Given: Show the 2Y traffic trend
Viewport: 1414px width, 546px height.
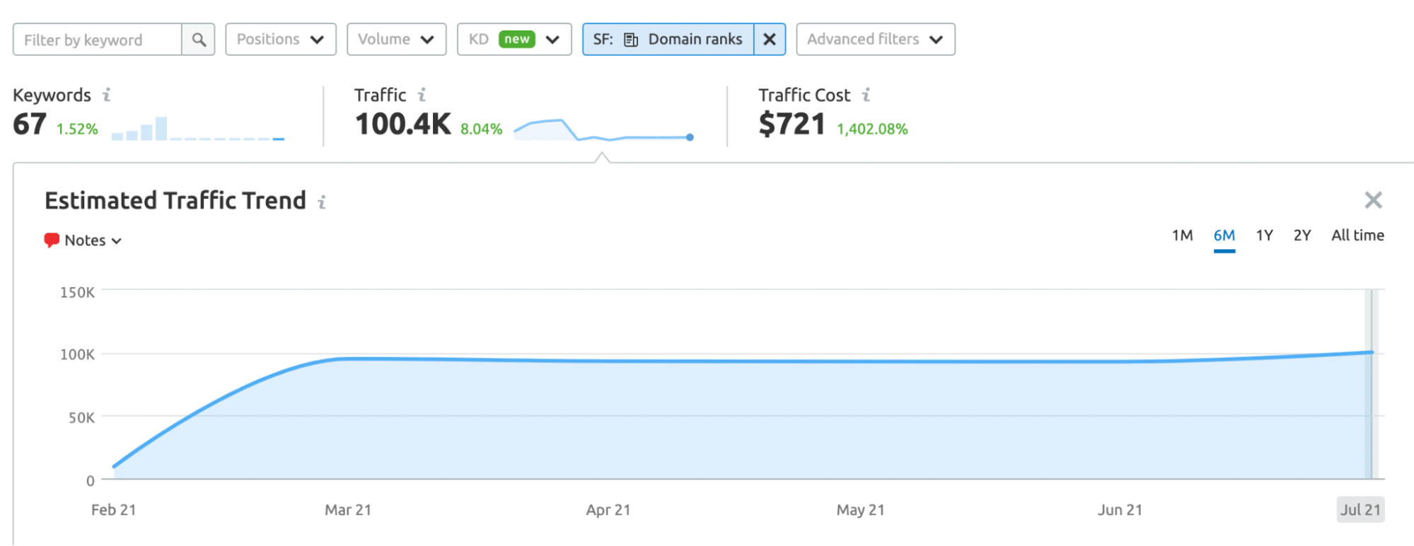Looking at the screenshot, I should point(1302,236).
